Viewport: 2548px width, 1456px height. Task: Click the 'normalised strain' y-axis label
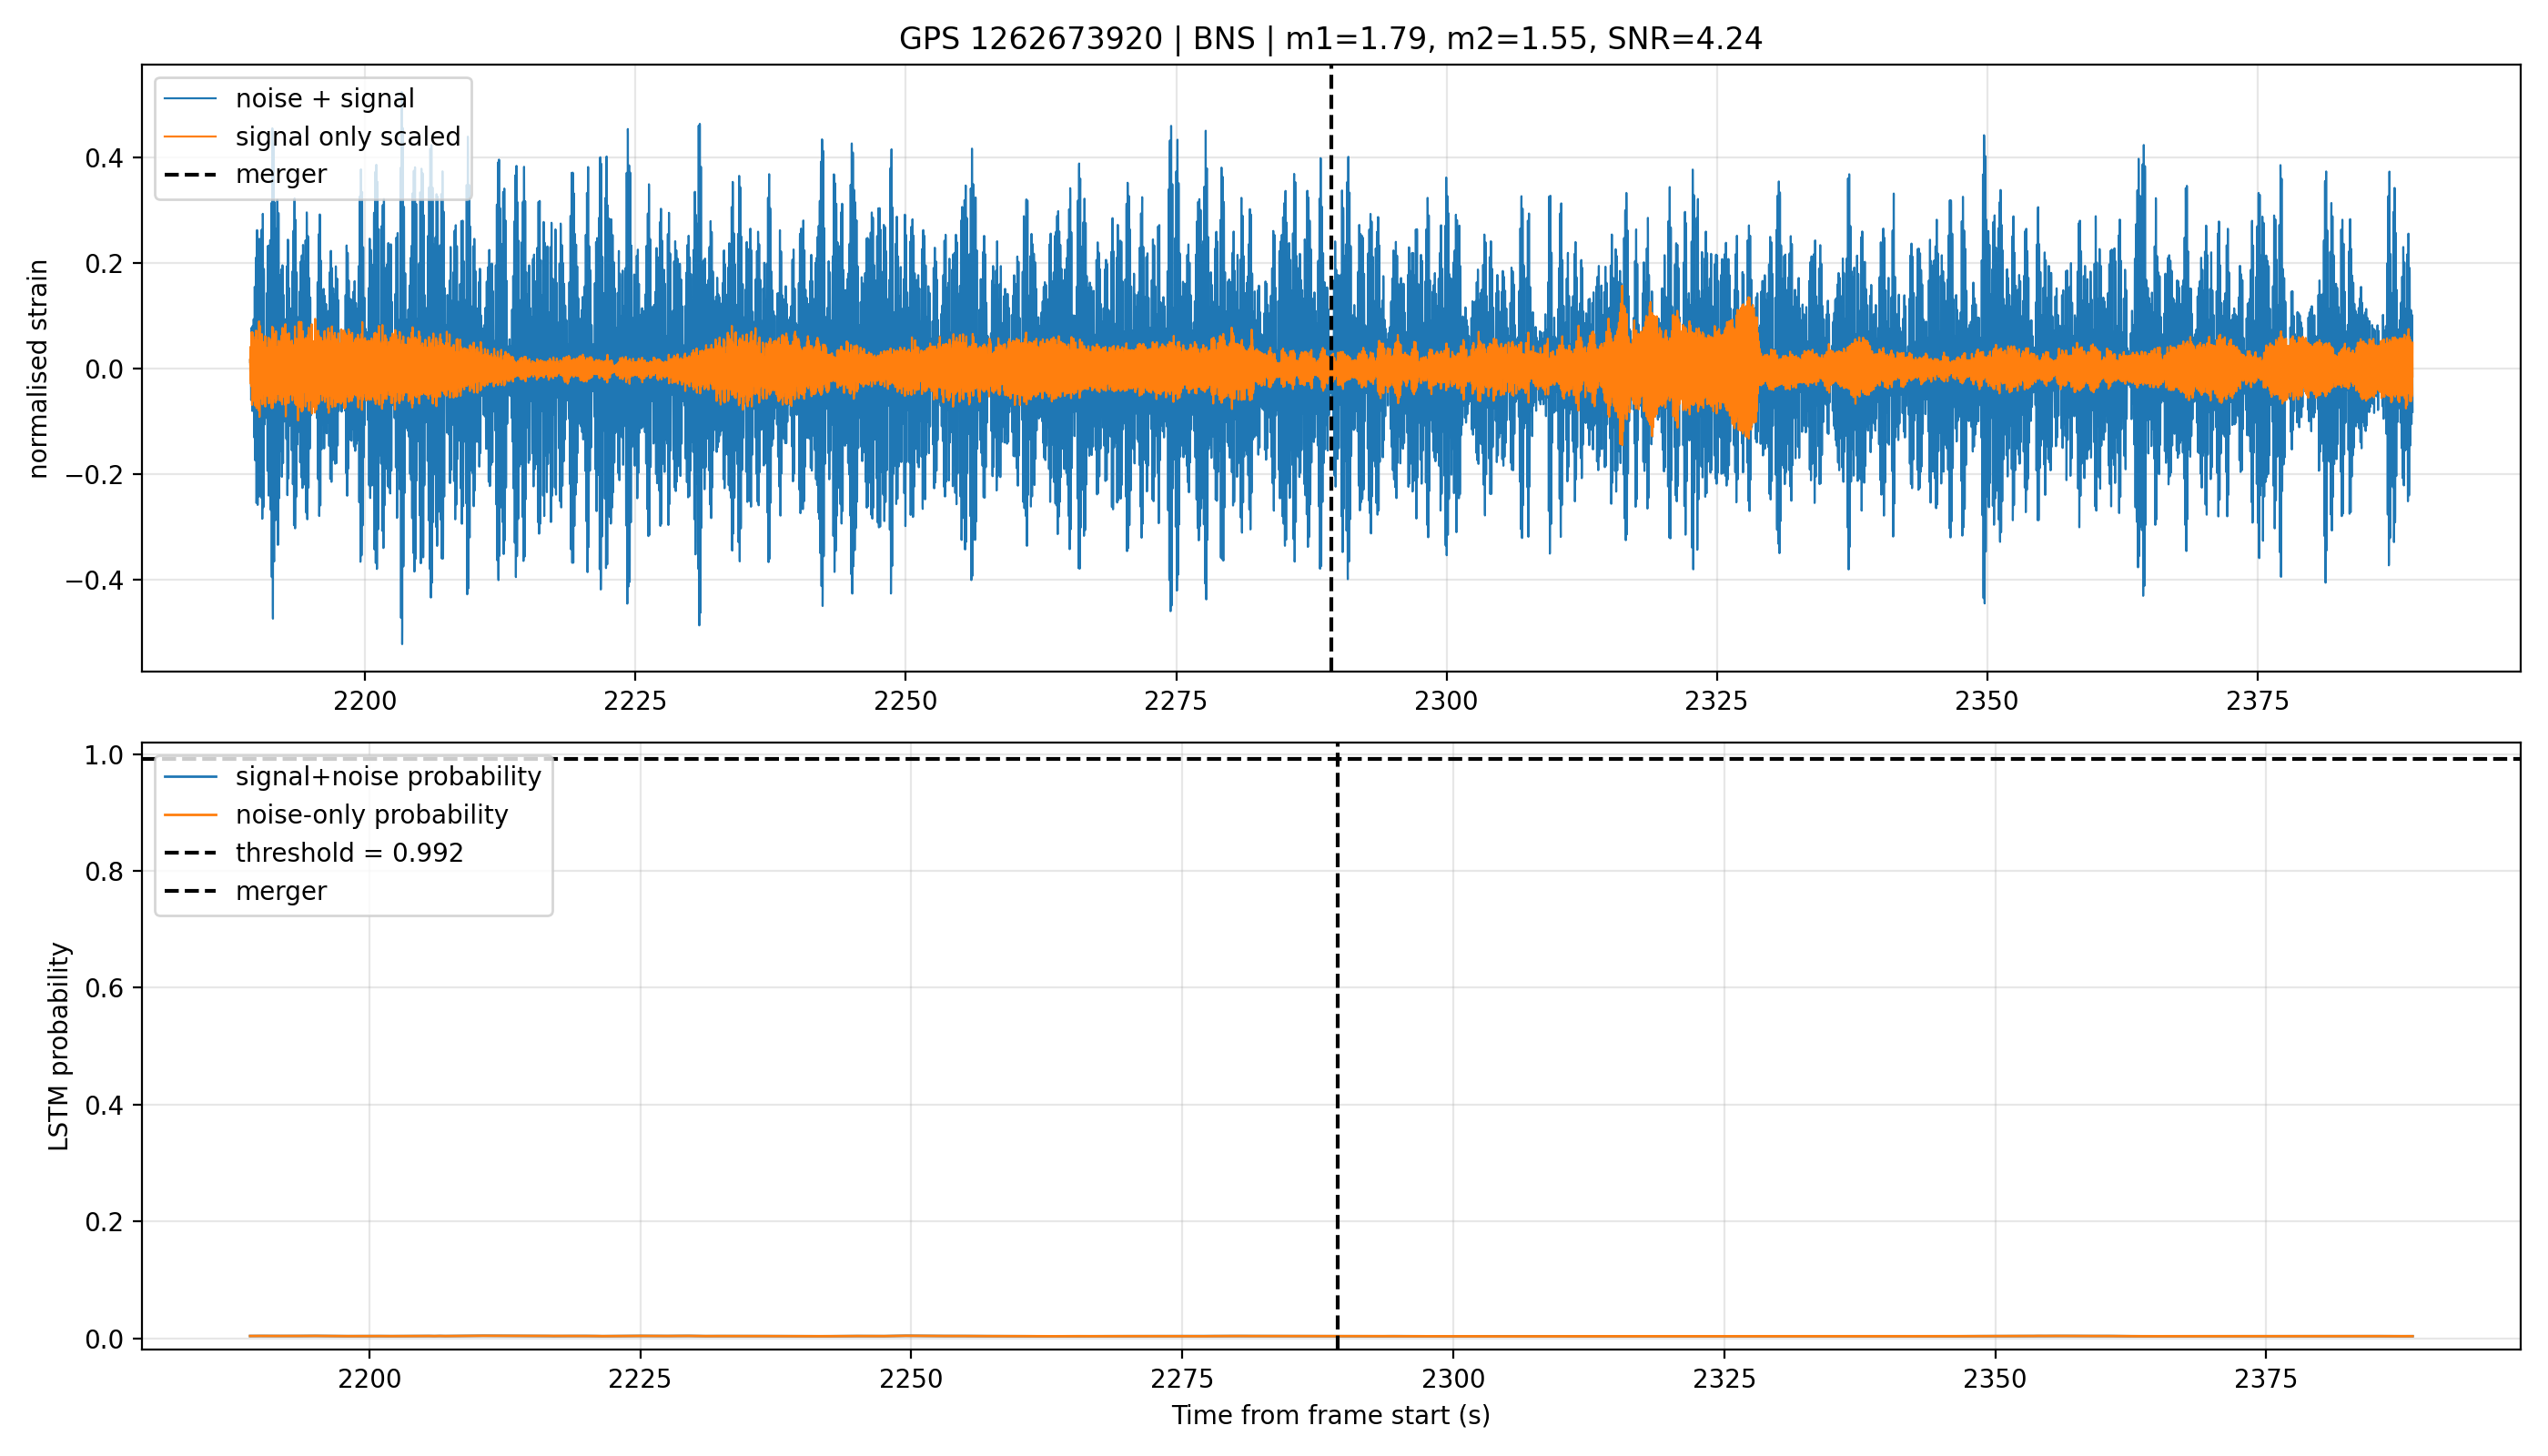pos(38,369)
